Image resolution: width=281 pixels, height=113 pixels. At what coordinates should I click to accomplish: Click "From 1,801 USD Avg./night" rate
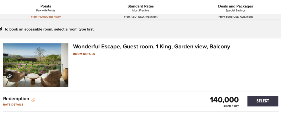[x=140, y=17]
